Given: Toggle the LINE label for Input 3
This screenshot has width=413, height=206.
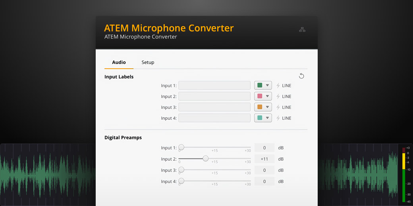Looking at the screenshot, I should coord(286,107).
